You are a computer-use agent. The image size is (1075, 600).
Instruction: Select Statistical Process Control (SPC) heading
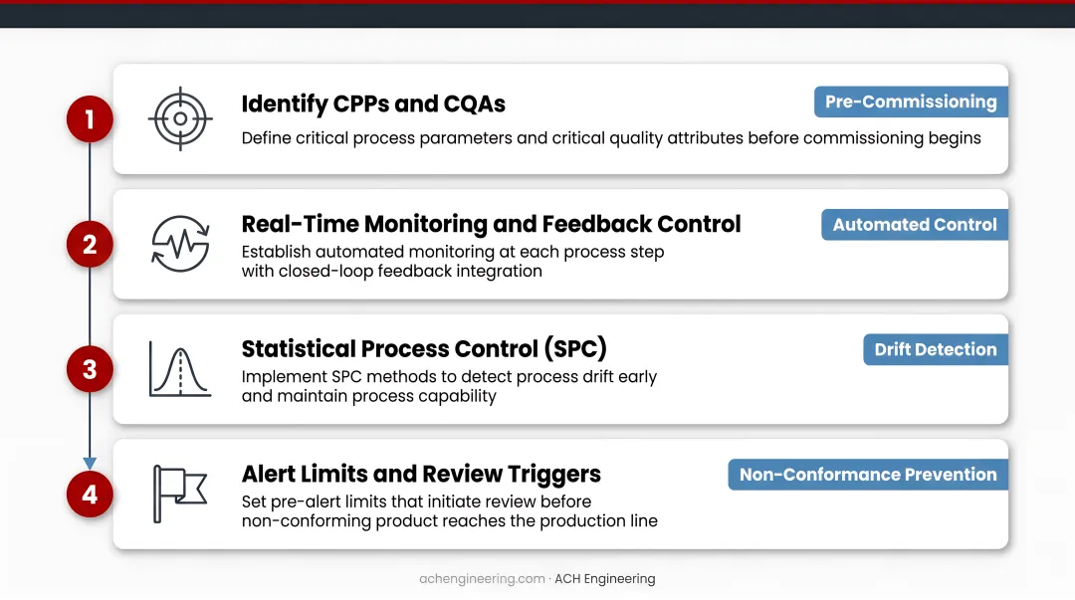click(x=424, y=348)
